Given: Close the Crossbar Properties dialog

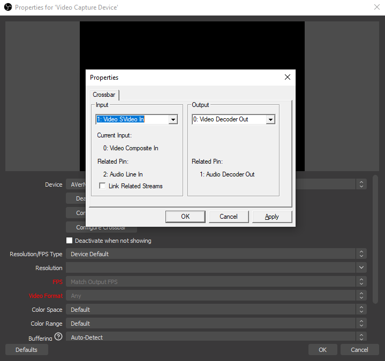Looking at the screenshot, I should pyautogui.click(x=288, y=78).
